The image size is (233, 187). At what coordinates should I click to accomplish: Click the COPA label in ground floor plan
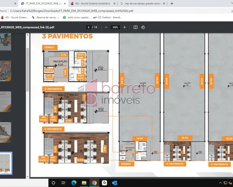pos(49,70)
